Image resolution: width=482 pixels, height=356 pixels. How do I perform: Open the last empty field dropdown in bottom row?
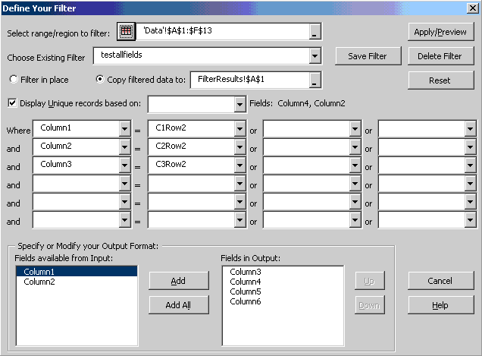pos(471,220)
